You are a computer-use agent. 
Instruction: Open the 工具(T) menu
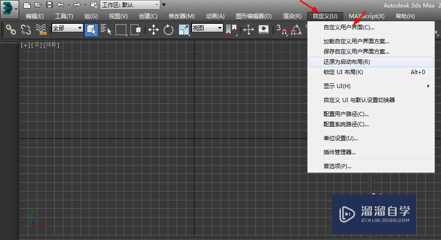pyautogui.click(x=64, y=16)
